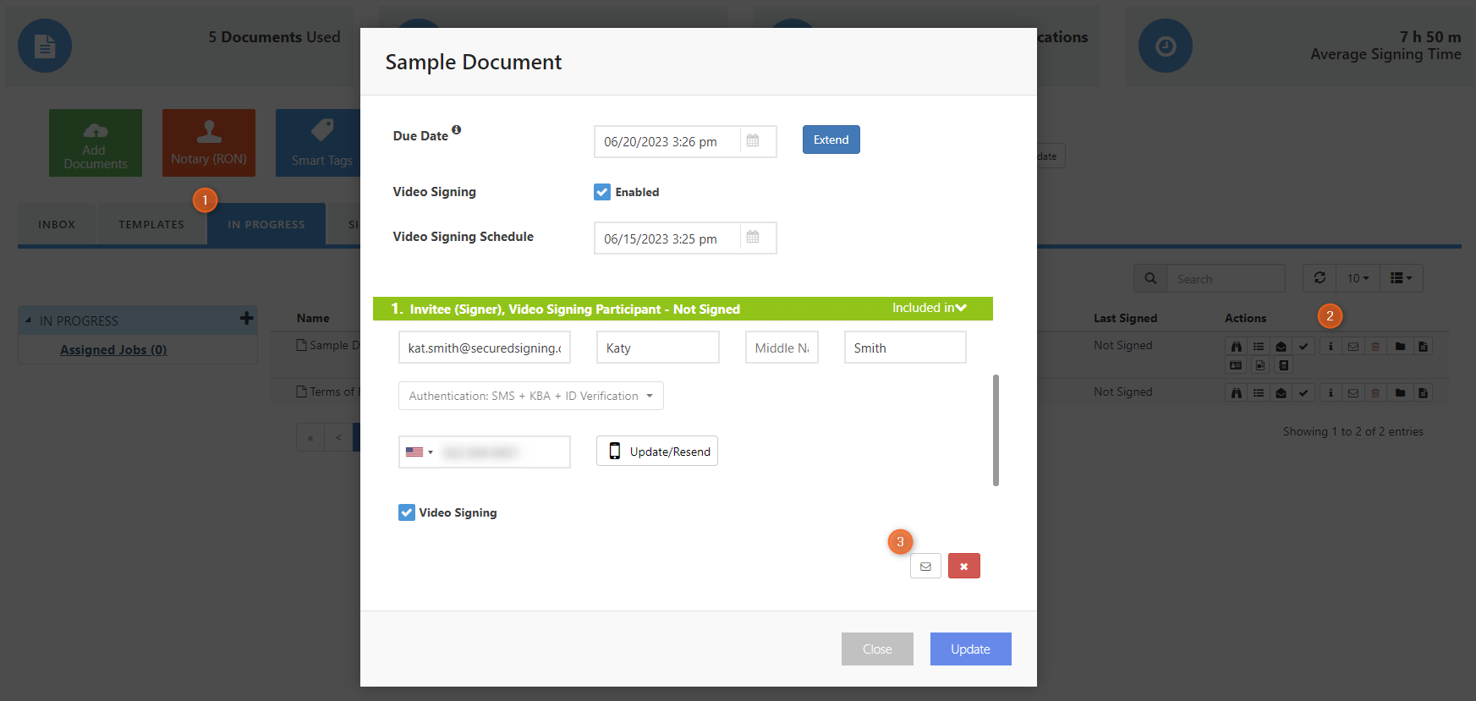Click the first name field containing Katy
Screen dimensions: 1476x701
click(x=658, y=348)
